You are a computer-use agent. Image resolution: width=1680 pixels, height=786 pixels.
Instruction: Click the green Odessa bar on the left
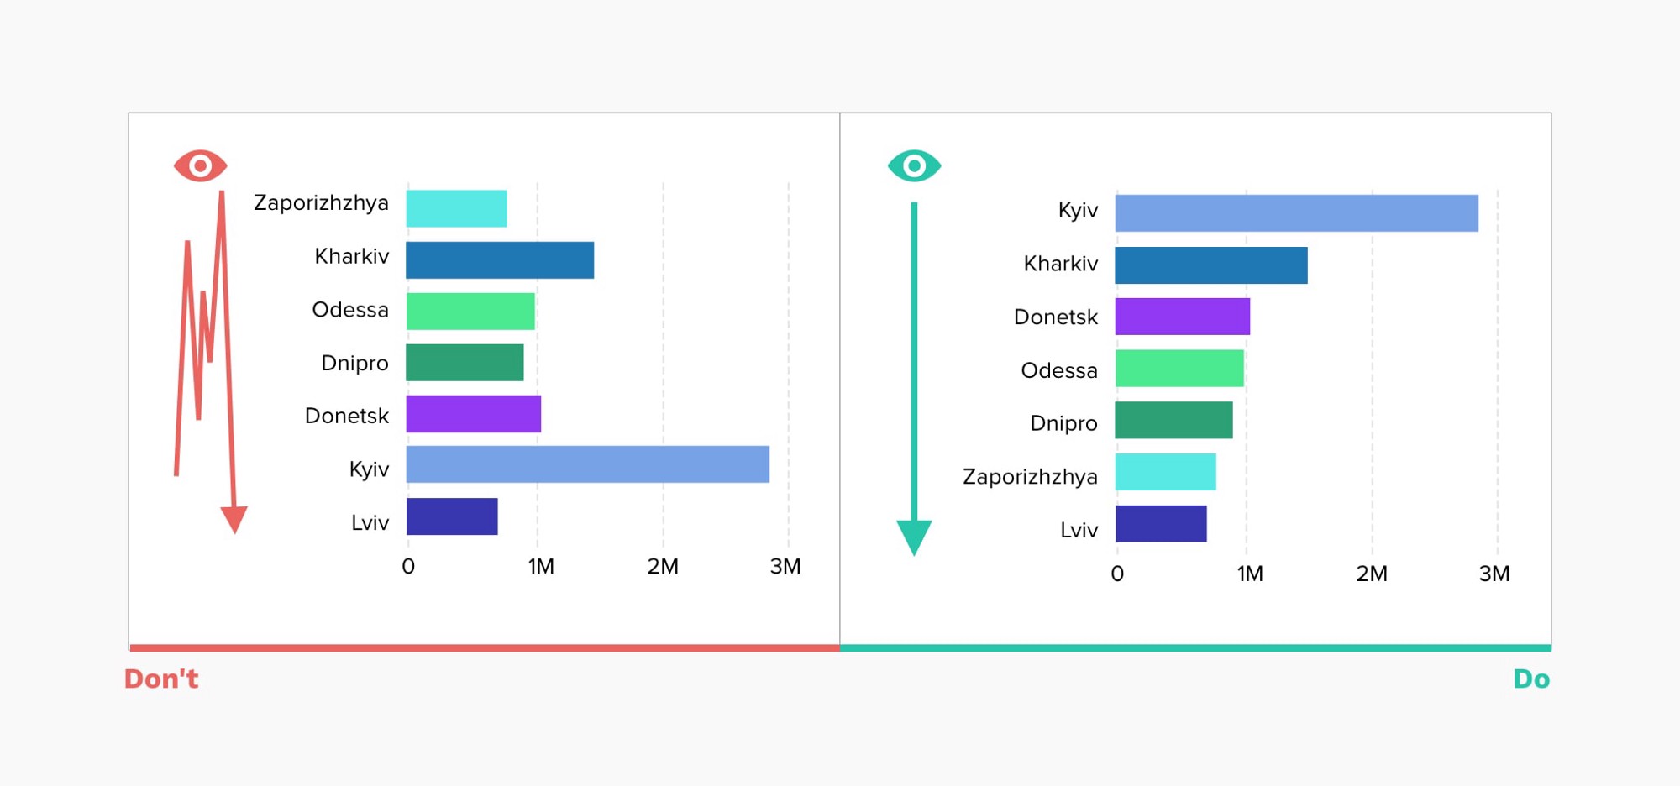point(470,311)
